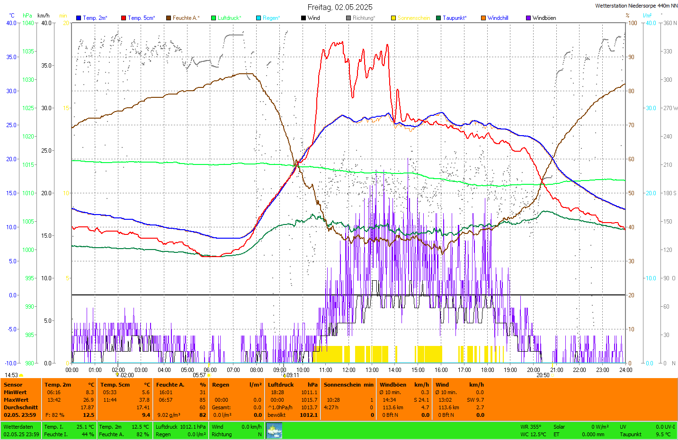Click the Wetterdaten label in green bar
Viewport: 678px width, 440px height.
click(x=18, y=427)
